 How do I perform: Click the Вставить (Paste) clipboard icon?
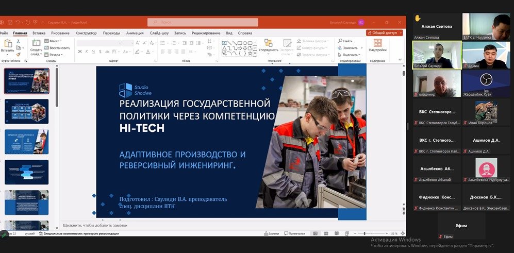[7, 44]
